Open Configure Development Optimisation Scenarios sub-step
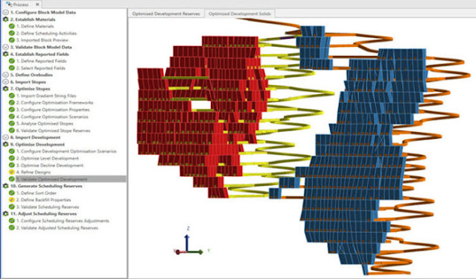Image resolution: width=476 pixels, height=279 pixels. pos(66,151)
